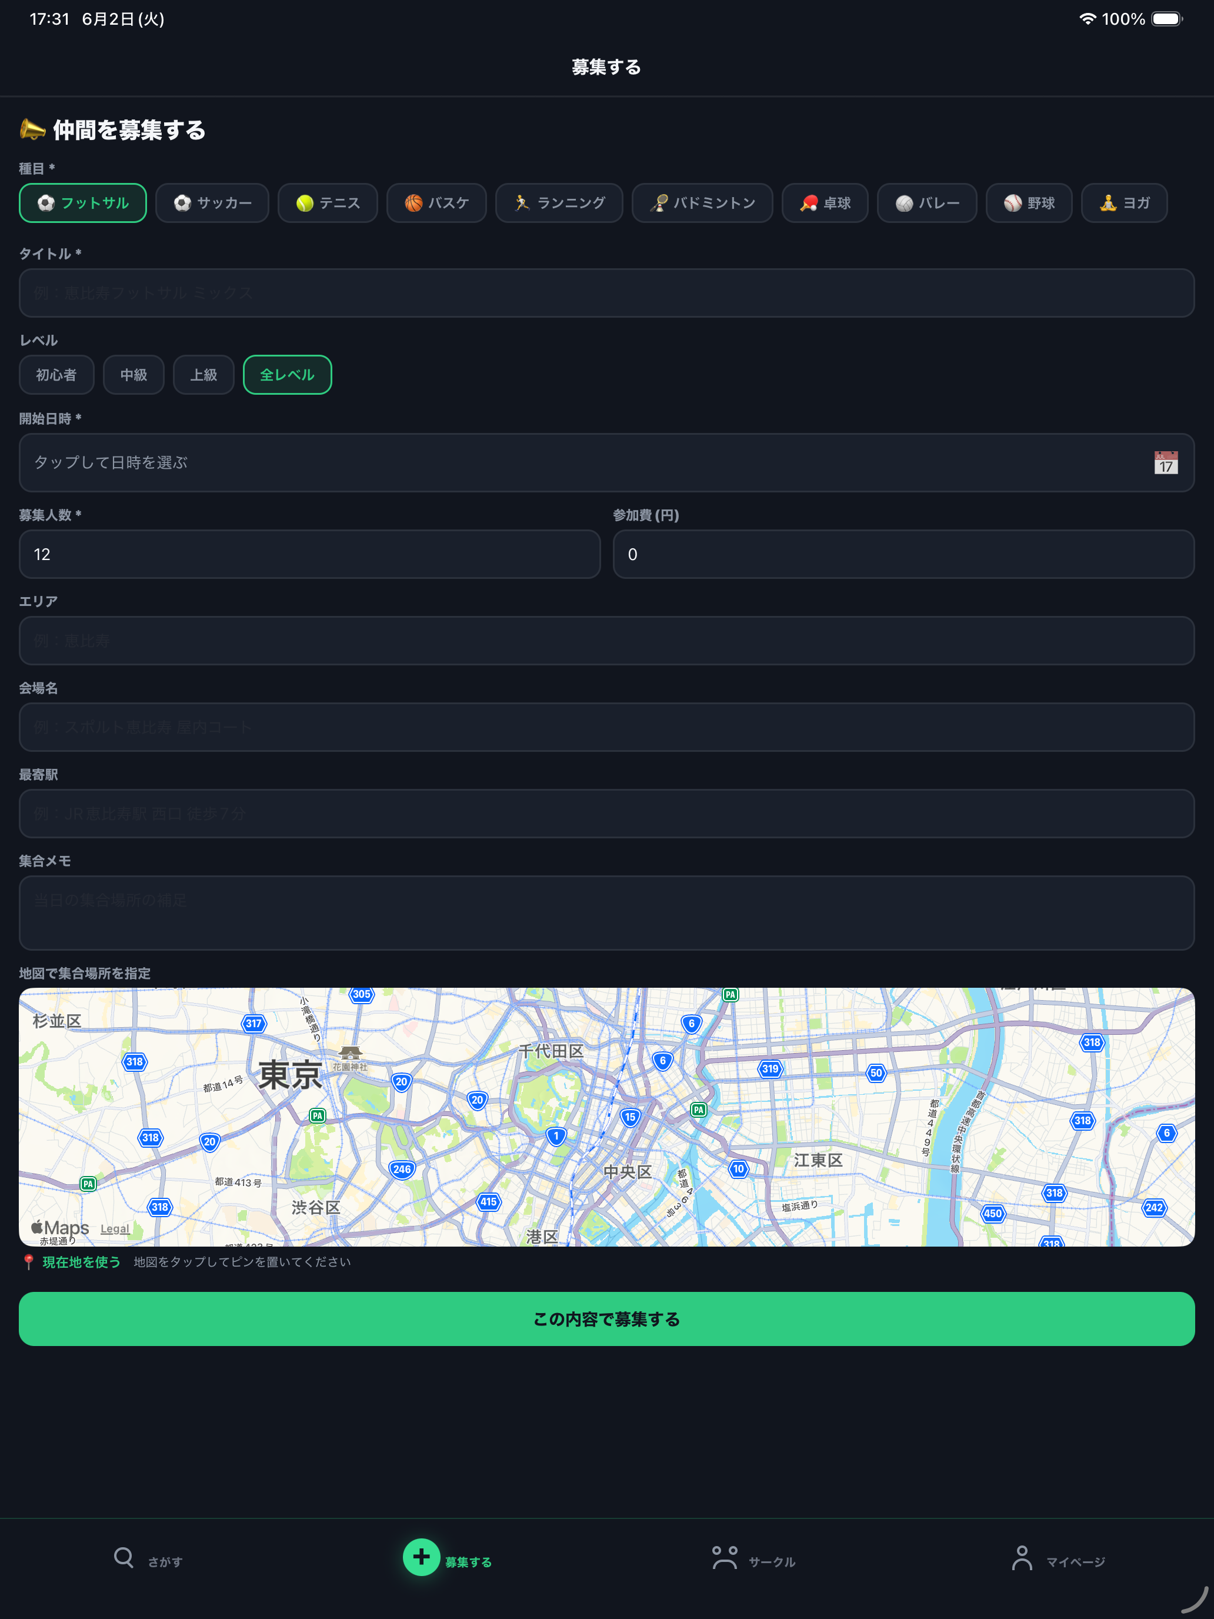
Task: Tap the red pin icon
Action: pos(29,1262)
